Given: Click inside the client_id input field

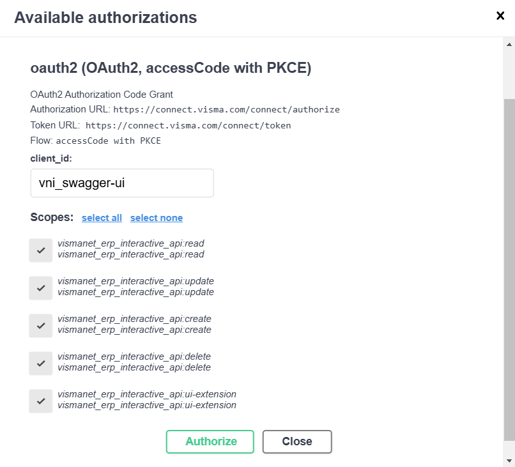Looking at the screenshot, I should (121, 183).
